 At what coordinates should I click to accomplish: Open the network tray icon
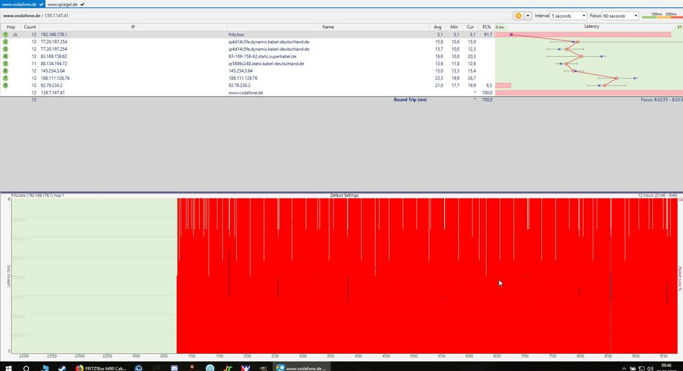642,368
